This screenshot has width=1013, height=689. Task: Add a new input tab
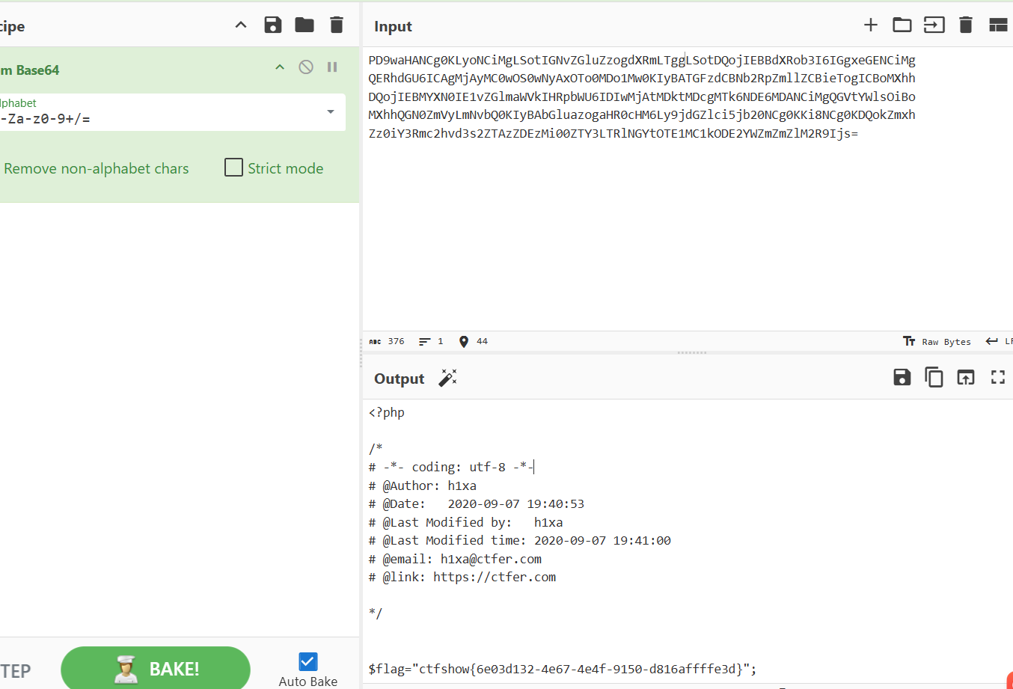(871, 25)
